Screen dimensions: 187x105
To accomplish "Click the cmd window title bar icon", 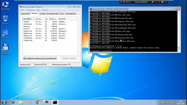I will click(91, 9).
